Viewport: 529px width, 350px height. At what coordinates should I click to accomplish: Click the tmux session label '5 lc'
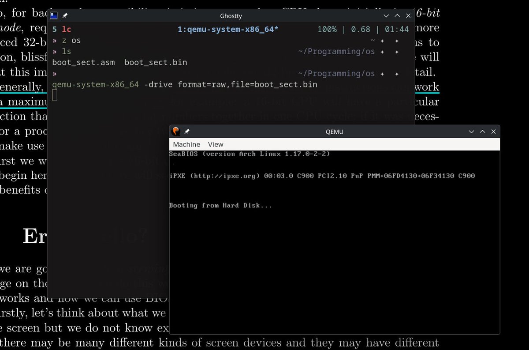coord(61,30)
